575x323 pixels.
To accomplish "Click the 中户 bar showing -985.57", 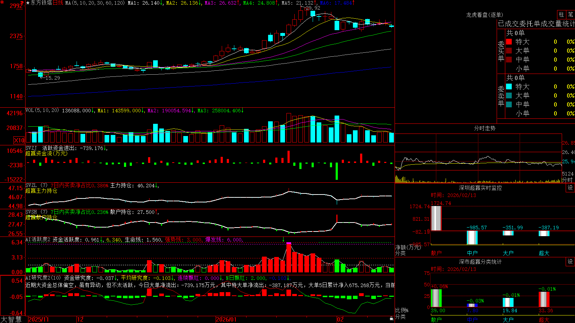I will tap(472, 238).
